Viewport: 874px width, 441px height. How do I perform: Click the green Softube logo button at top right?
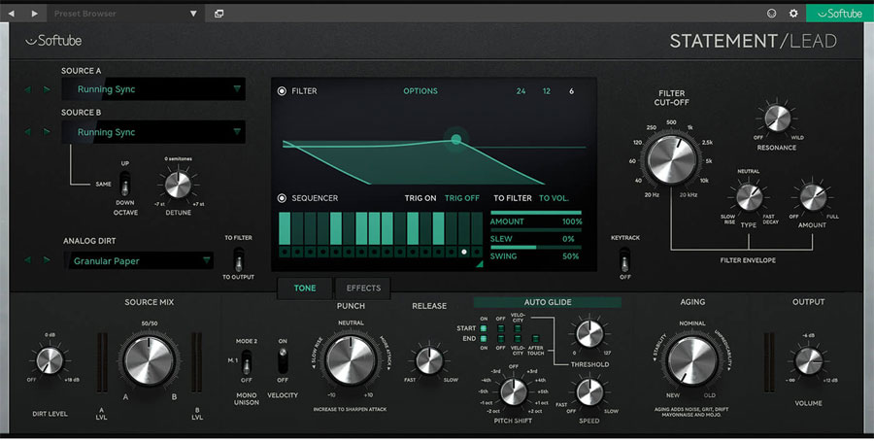click(839, 14)
